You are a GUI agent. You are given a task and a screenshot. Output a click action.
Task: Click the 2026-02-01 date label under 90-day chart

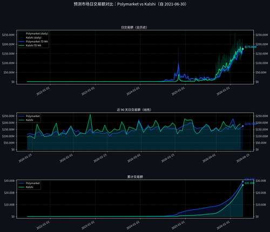[66, 158]
